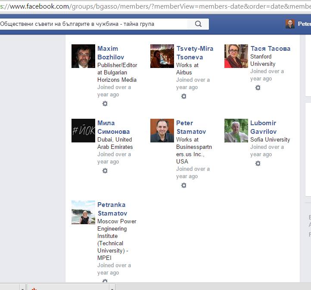Click the #ЙОК black profile picture
311x290 pixels.
(x=83, y=131)
